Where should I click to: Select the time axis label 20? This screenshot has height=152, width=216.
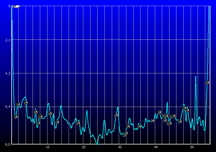point(84,147)
